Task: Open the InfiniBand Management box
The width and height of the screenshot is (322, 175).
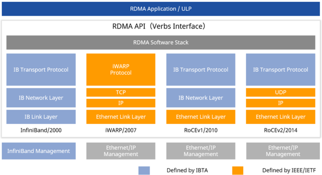Action: 41,151
